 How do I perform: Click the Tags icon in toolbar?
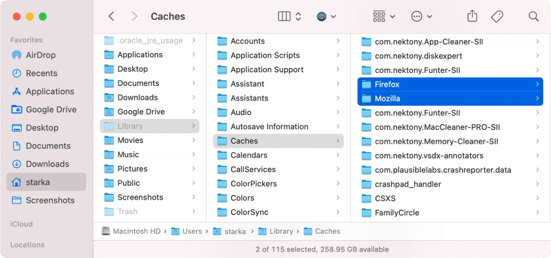497,16
